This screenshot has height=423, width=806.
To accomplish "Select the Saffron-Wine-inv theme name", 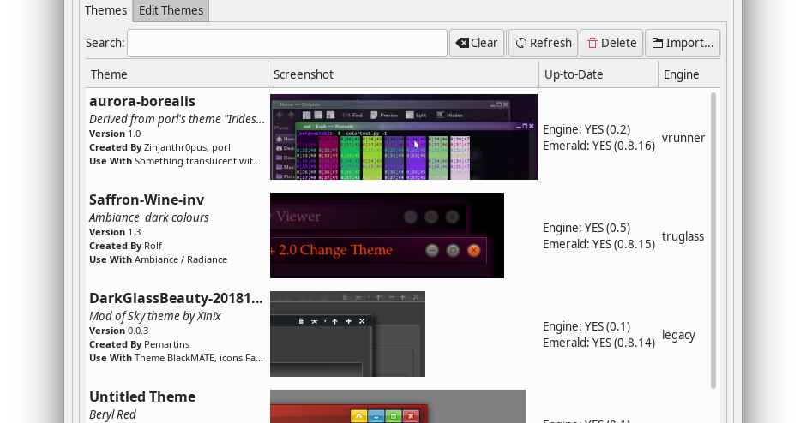I will click(147, 200).
